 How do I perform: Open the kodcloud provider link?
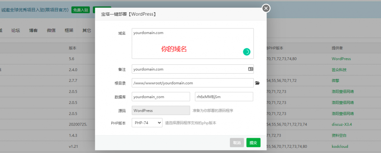[340, 146]
